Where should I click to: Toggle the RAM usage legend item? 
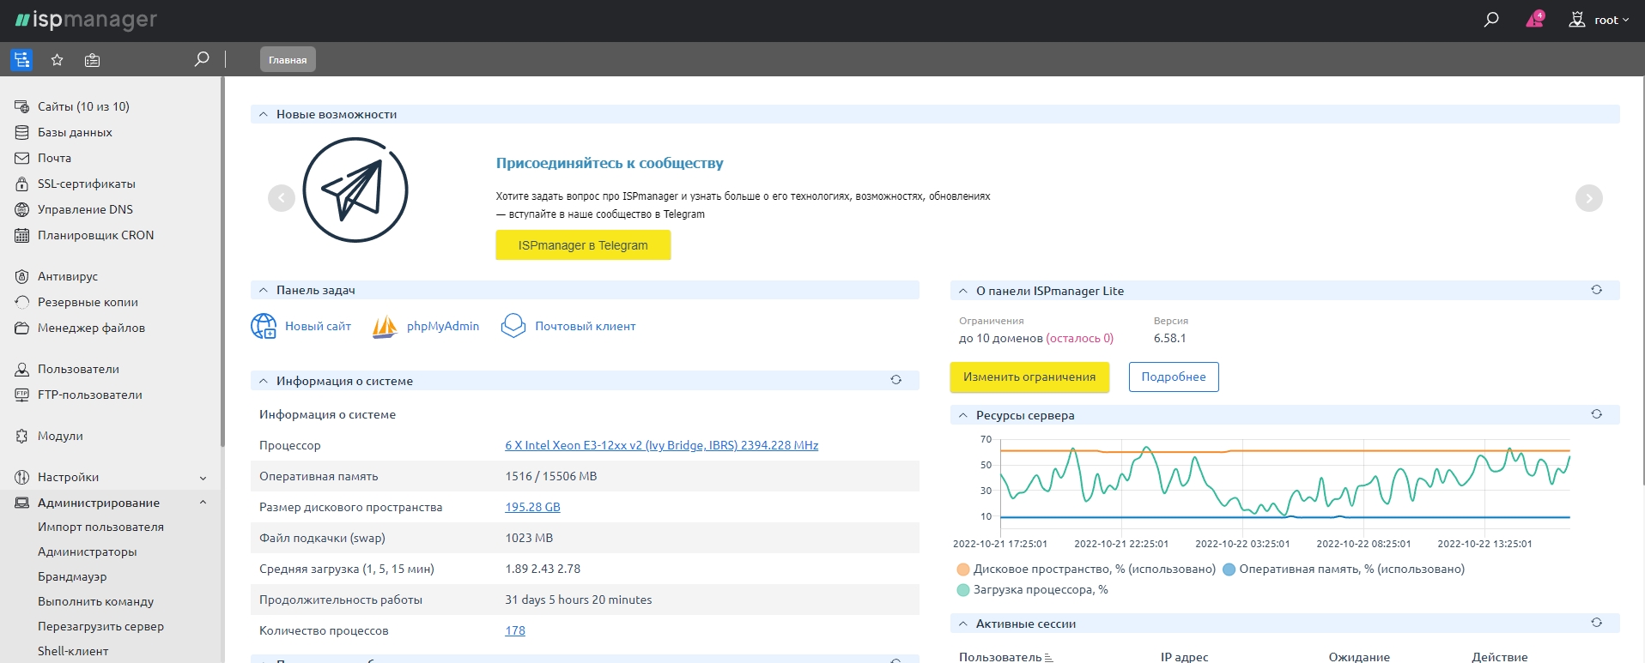(x=1344, y=570)
